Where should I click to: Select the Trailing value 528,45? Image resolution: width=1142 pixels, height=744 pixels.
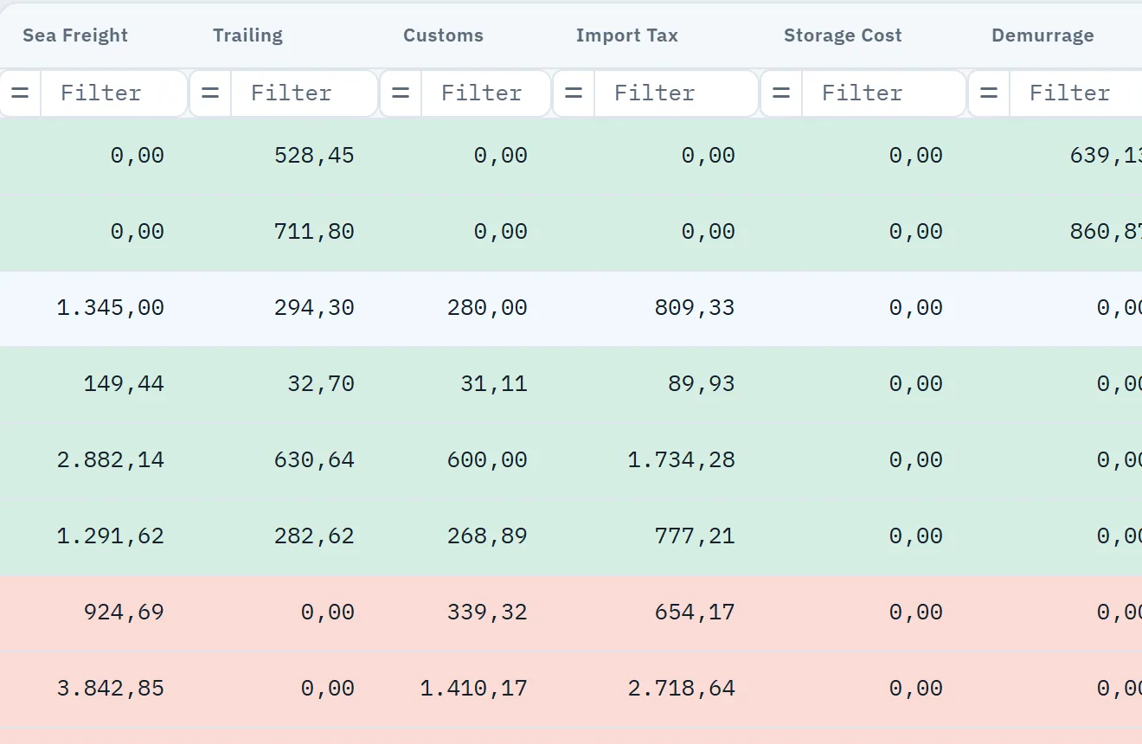coord(314,156)
